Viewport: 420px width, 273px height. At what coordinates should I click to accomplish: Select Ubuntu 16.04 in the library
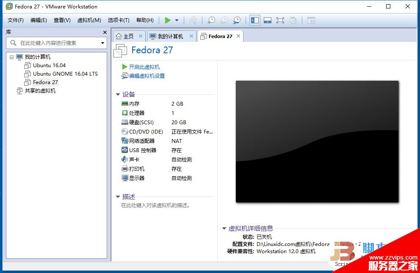tap(49, 66)
